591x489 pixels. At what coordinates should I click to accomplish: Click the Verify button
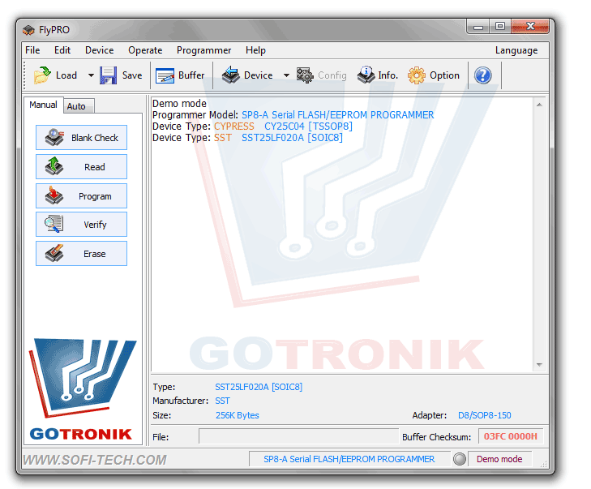tap(81, 225)
